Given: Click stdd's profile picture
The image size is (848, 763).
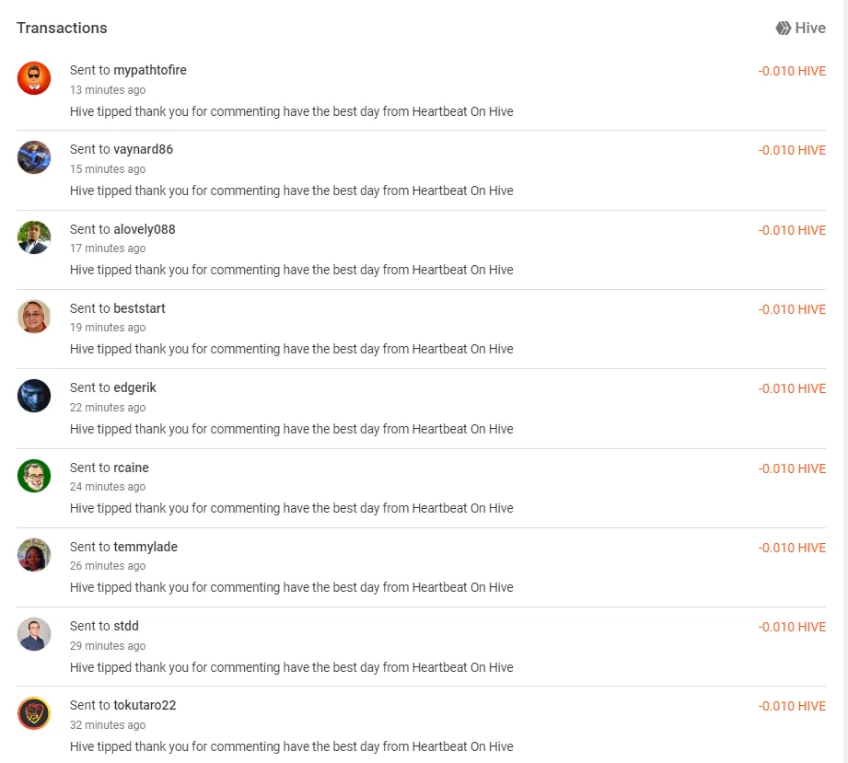Looking at the screenshot, I should coord(34,634).
